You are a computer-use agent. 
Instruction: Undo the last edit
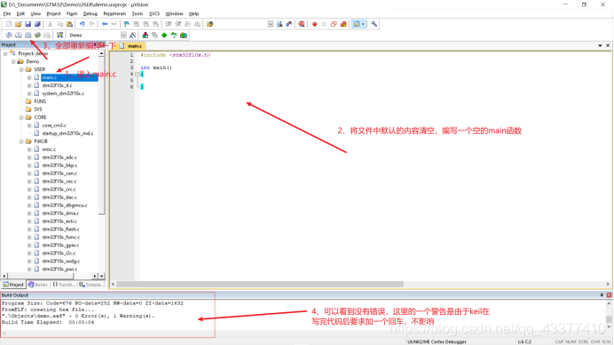click(83, 24)
